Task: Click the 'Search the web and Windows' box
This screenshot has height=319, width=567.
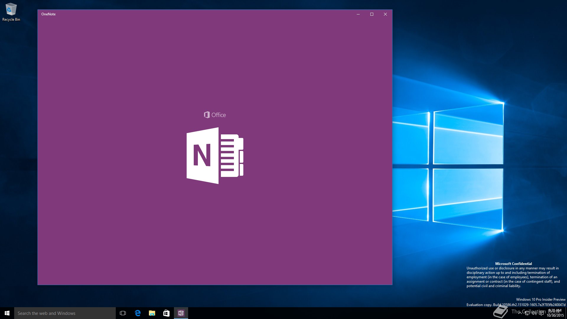Action: click(x=65, y=313)
